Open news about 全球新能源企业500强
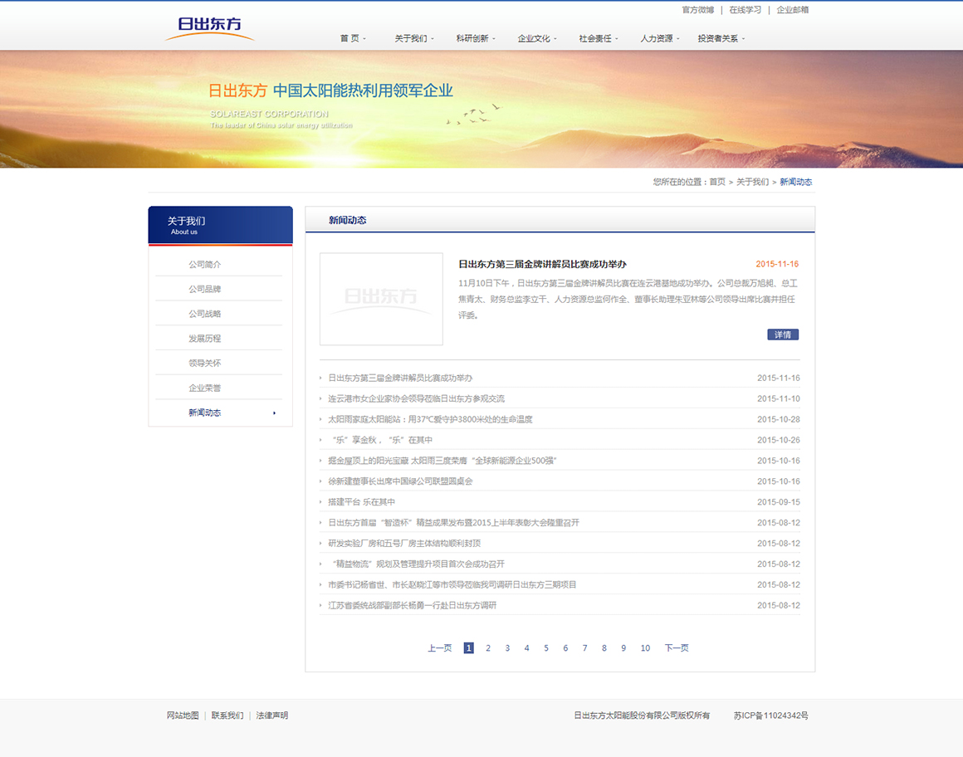 tap(442, 461)
